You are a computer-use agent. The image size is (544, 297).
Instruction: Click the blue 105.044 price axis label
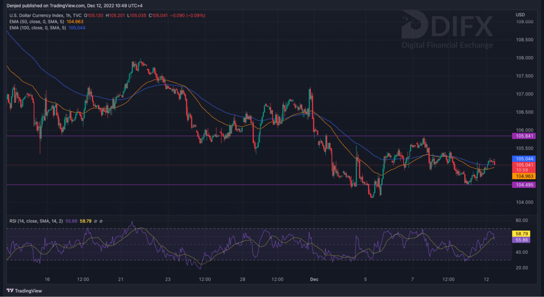[x=524, y=159]
